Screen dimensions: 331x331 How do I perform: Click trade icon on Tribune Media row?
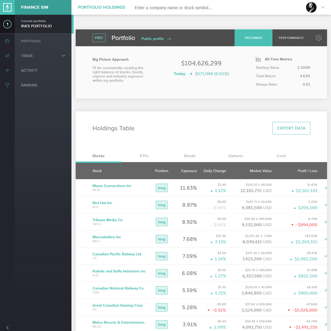click(326, 222)
